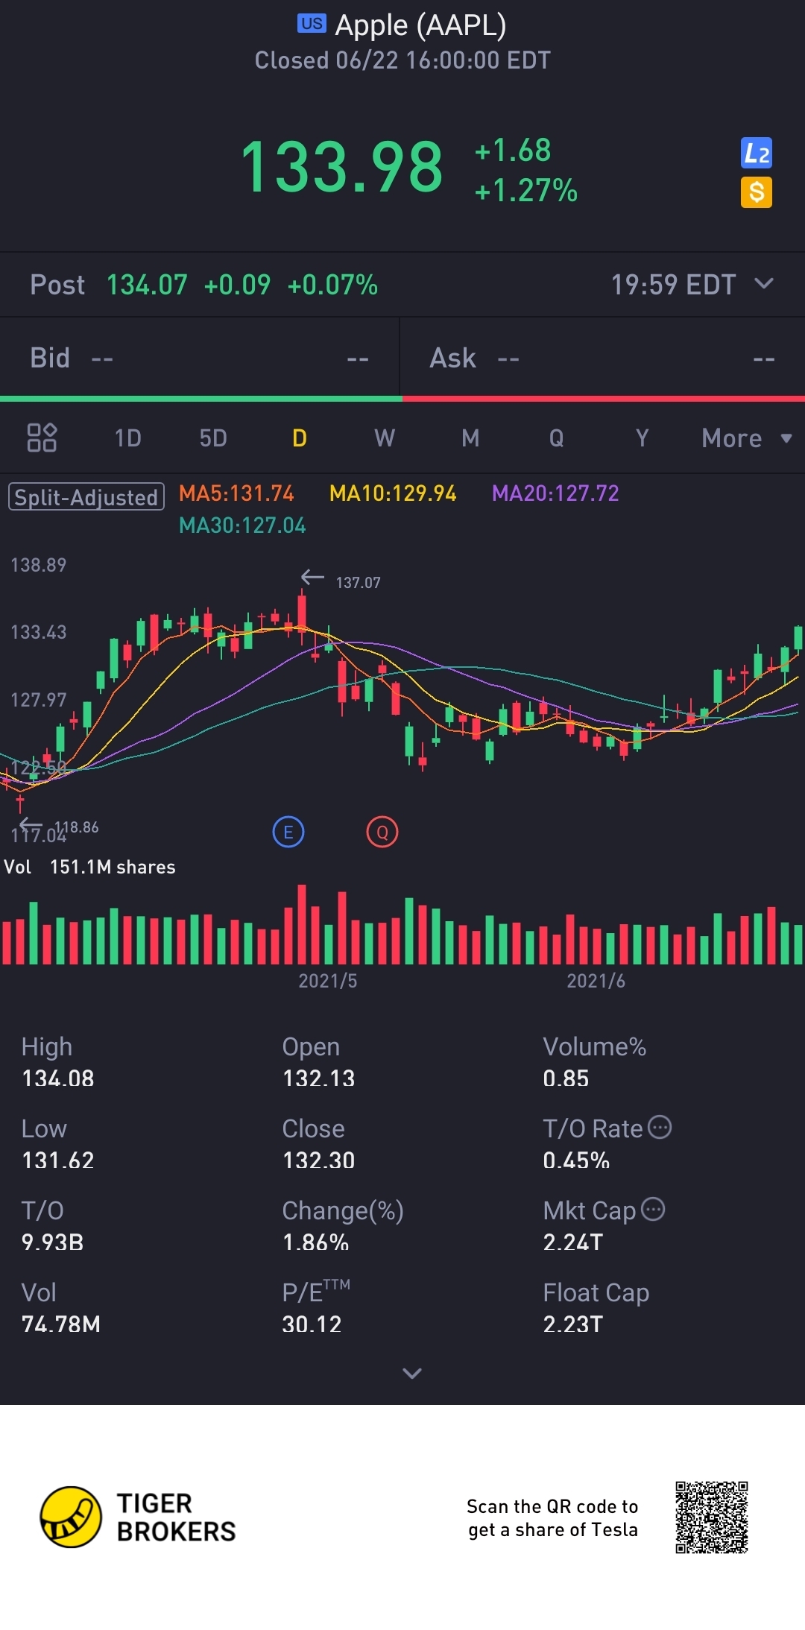Screen dimensions: 805x1630
Task: Tap the Change(%) 1.86% value
Action: pyautogui.click(x=316, y=1242)
